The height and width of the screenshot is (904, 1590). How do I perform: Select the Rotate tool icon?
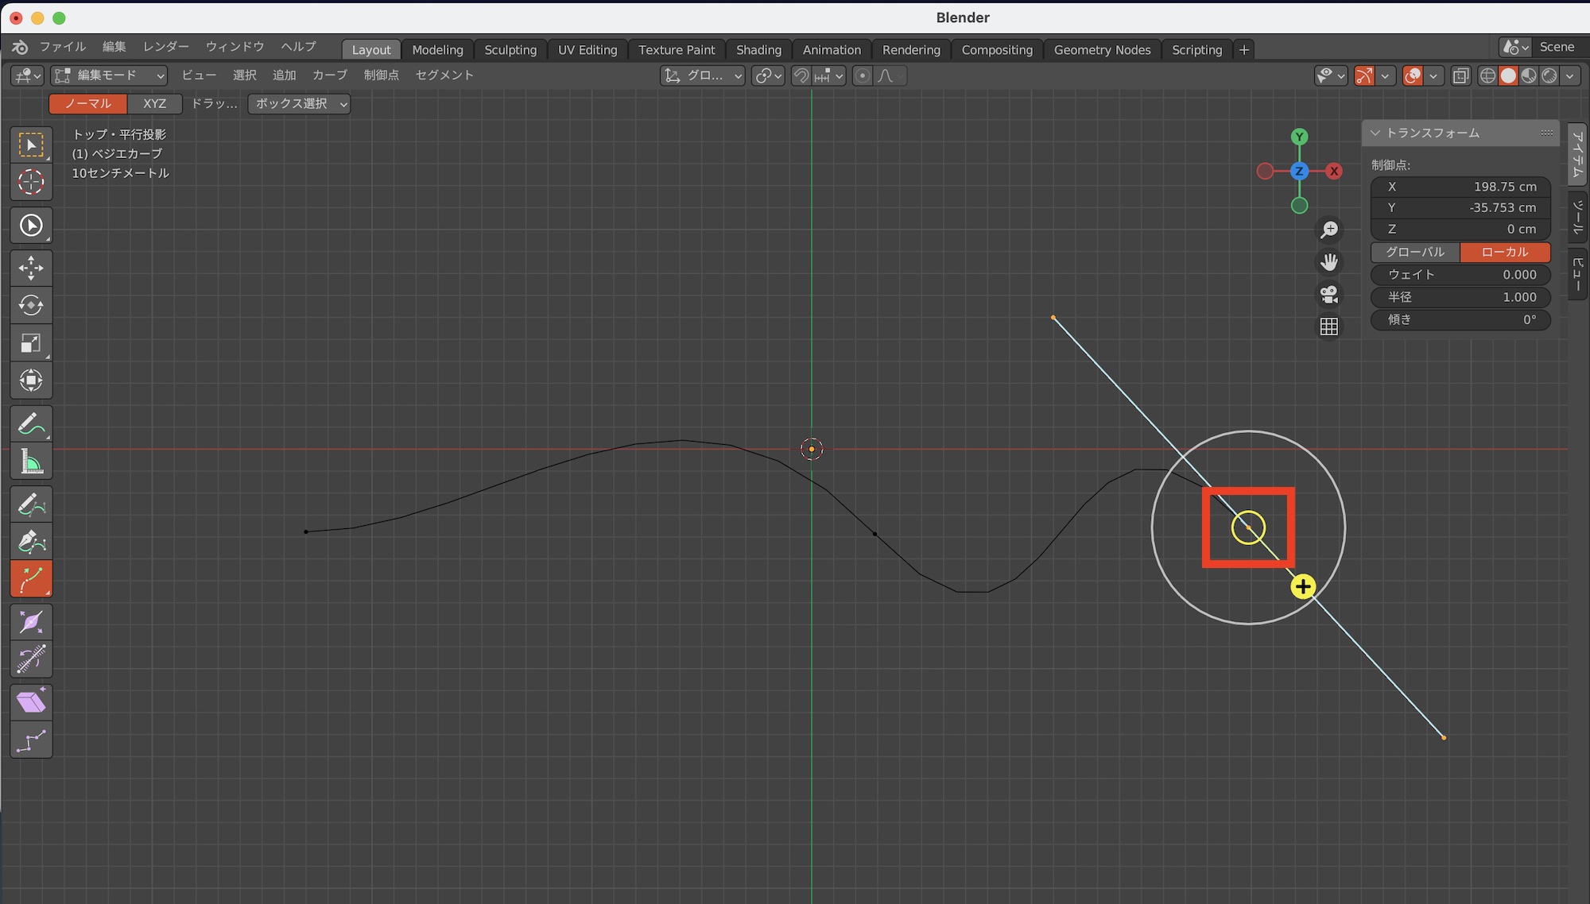[31, 305]
